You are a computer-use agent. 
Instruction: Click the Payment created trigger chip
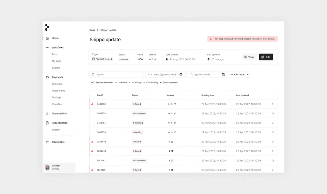coord(102,59)
